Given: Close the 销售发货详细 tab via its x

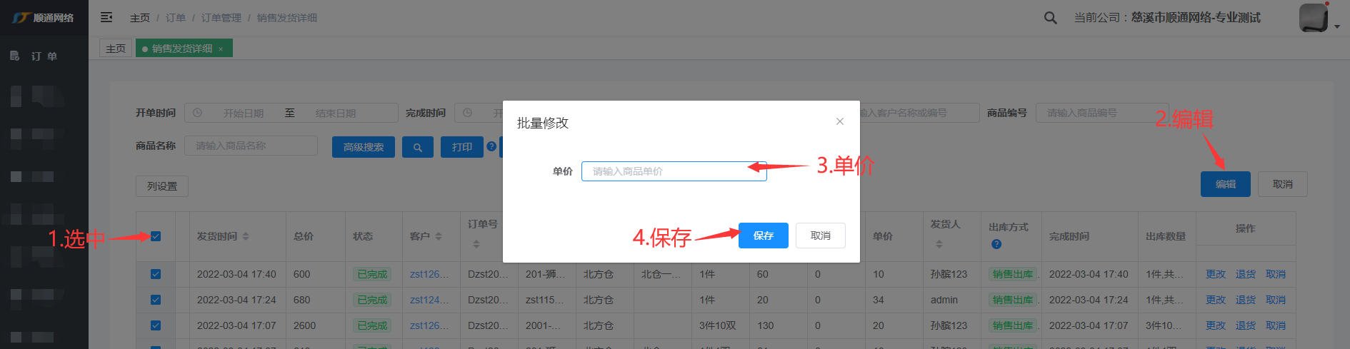Looking at the screenshot, I should click(x=221, y=49).
